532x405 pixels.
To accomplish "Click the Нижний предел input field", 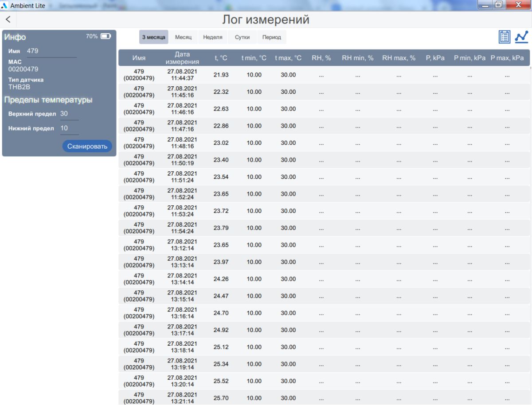I will click(69, 129).
